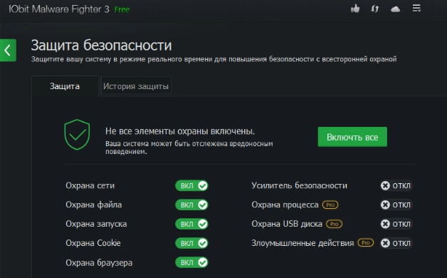Viewport: 447px width, 278px height.
Task: Click the Охрана запуска label
Action: coord(96,224)
